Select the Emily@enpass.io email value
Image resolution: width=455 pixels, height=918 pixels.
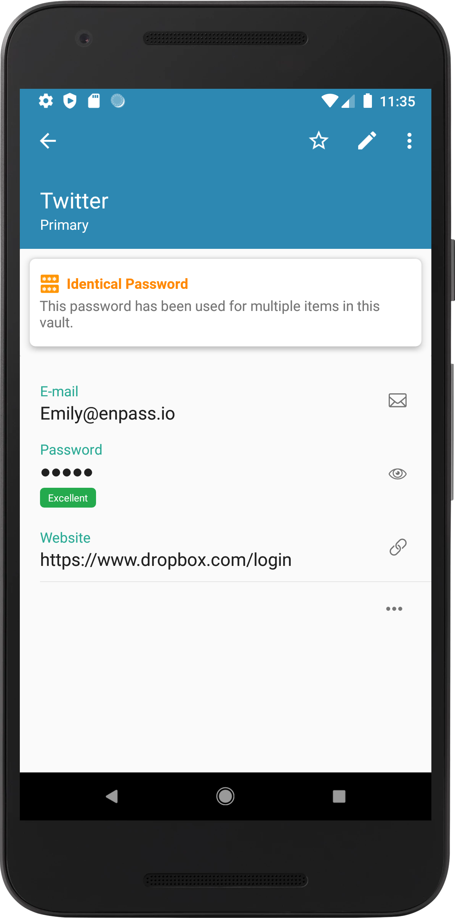click(x=107, y=414)
